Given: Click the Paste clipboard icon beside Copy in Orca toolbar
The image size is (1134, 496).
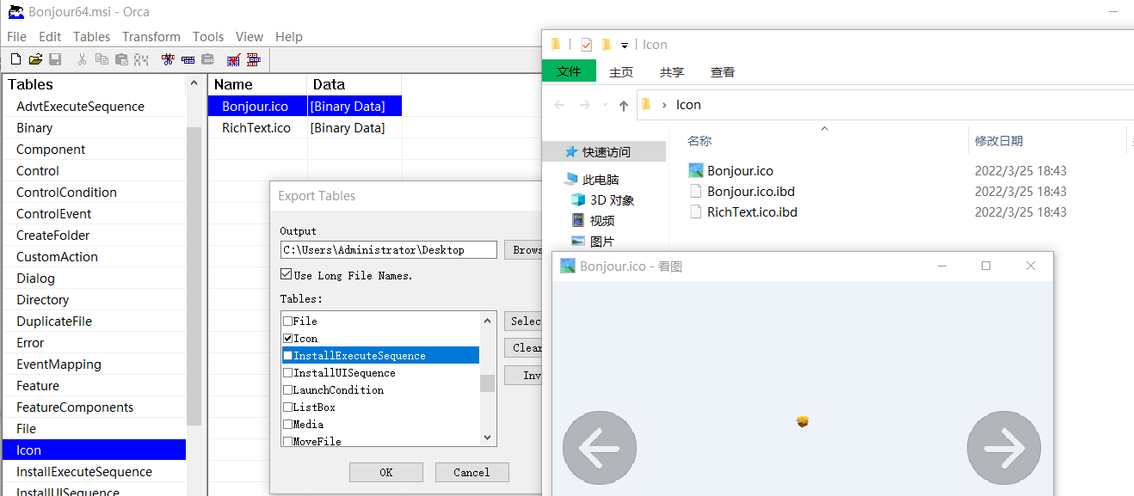Looking at the screenshot, I should 121,59.
